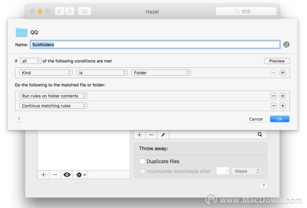Click the search field in the Hazel window

click(246, 11)
